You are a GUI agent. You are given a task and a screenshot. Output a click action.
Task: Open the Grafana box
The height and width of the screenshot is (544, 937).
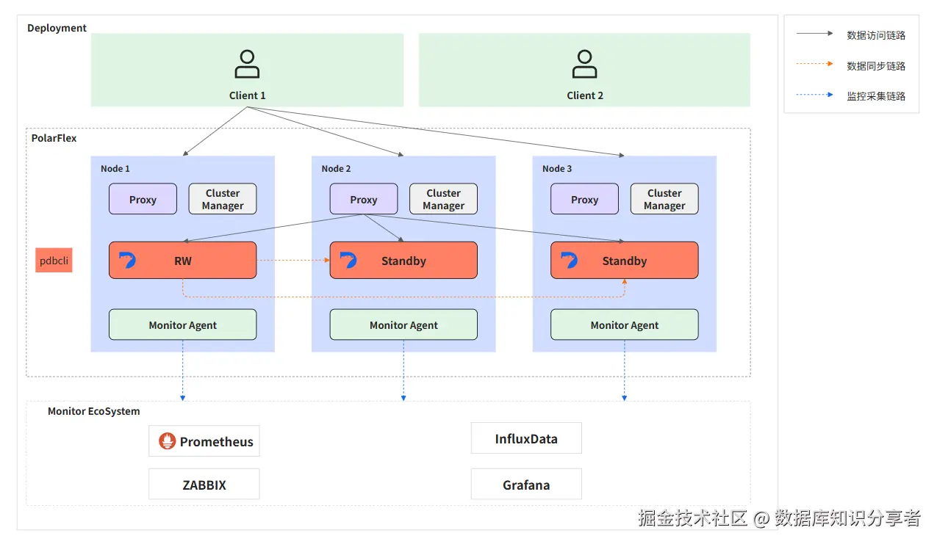click(x=526, y=484)
